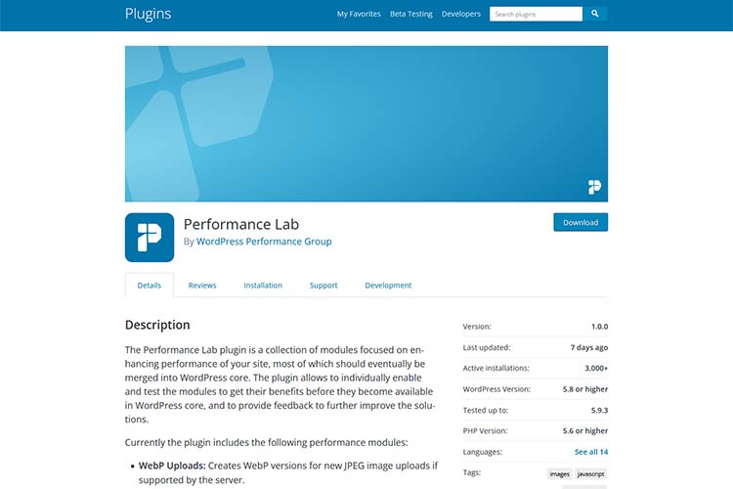Click the Performance Lab plugin logo icon
Screen dimensions: 733x489
[x=150, y=238]
